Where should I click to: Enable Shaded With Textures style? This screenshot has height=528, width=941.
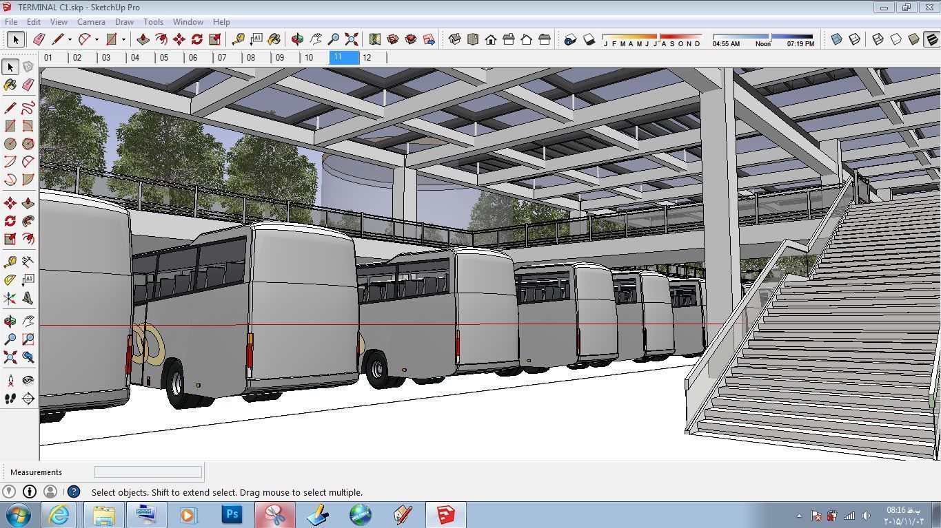(932, 39)
